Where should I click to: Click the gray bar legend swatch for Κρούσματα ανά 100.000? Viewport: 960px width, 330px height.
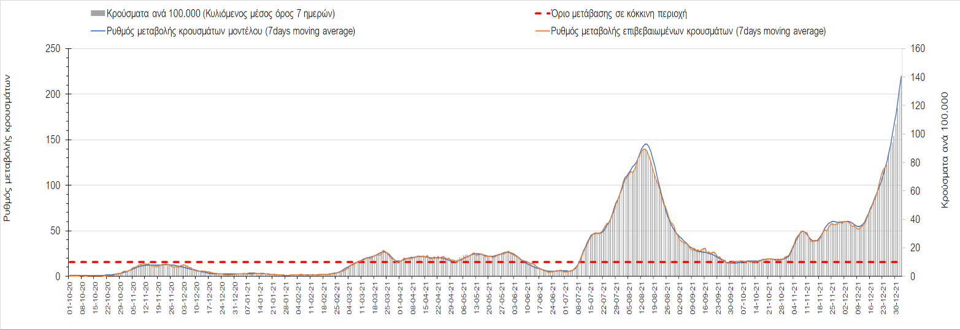click(96, 13)
